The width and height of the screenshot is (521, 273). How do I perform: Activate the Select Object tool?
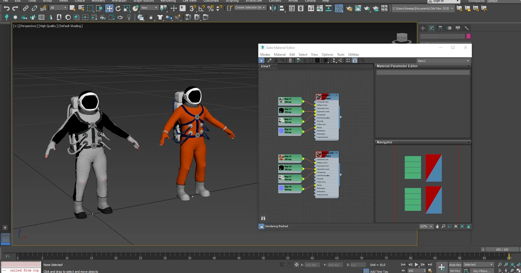[72, 8]
